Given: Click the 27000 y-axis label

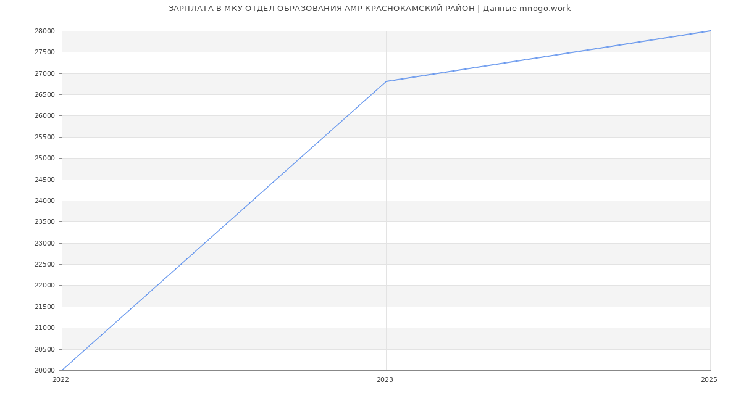Looking at the screenshot, I should (44, 74).
